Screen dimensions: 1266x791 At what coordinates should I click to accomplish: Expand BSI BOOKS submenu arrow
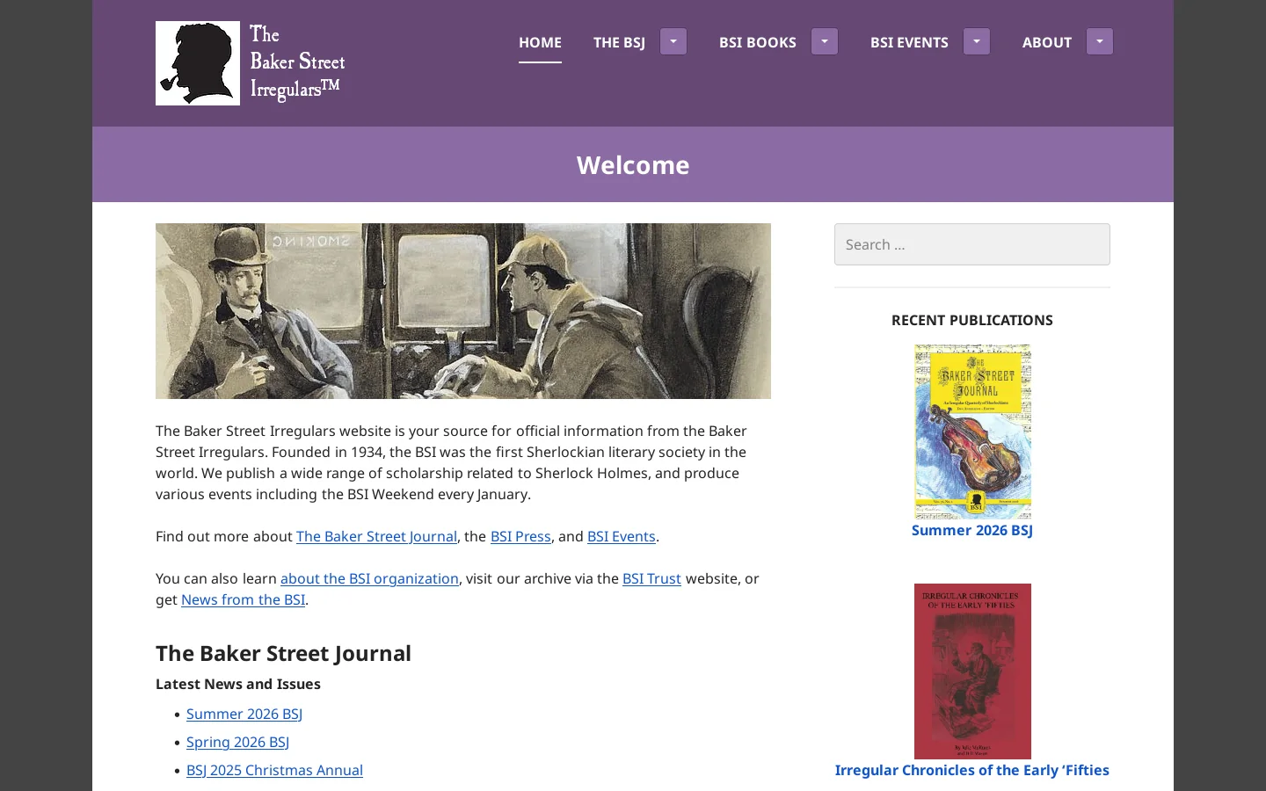825,41
